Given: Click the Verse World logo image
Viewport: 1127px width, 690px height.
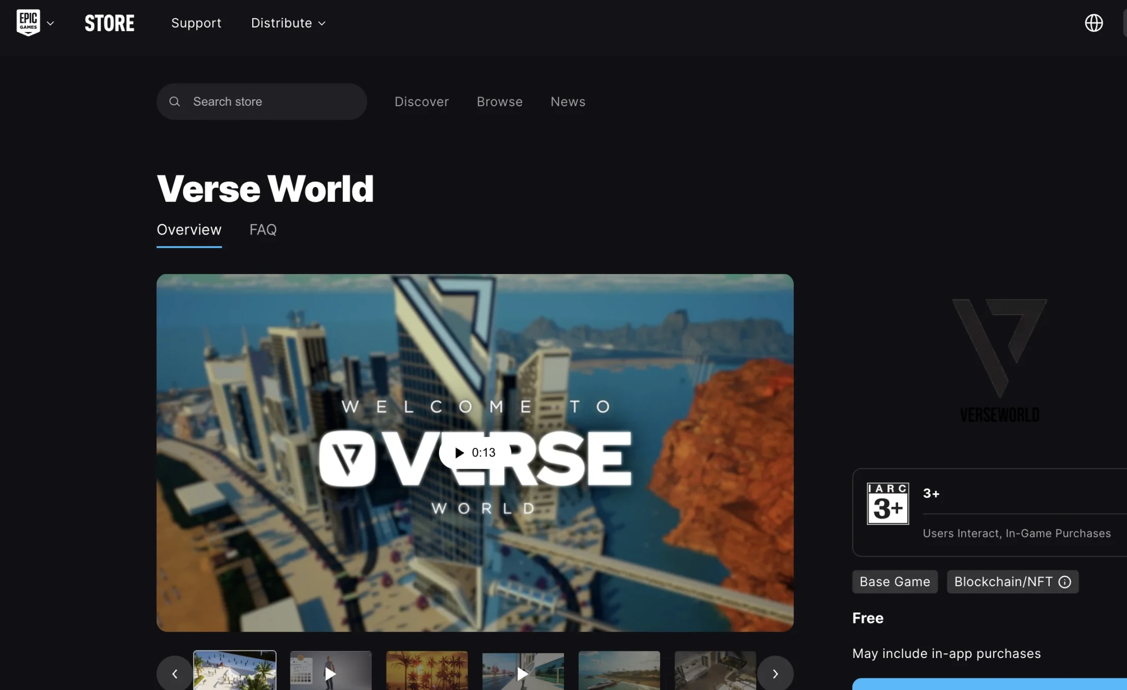Looking at the screenshot, I should (x=999, y=361).
